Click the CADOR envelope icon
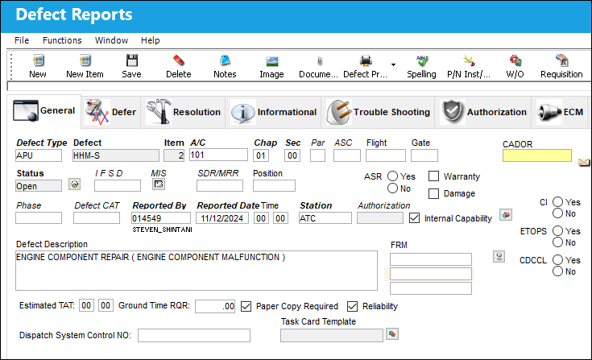 pos(584,162)
